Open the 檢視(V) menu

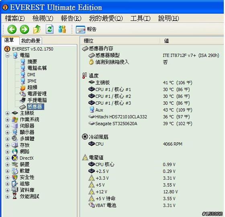pyautogui.click(x=43, y=18)
